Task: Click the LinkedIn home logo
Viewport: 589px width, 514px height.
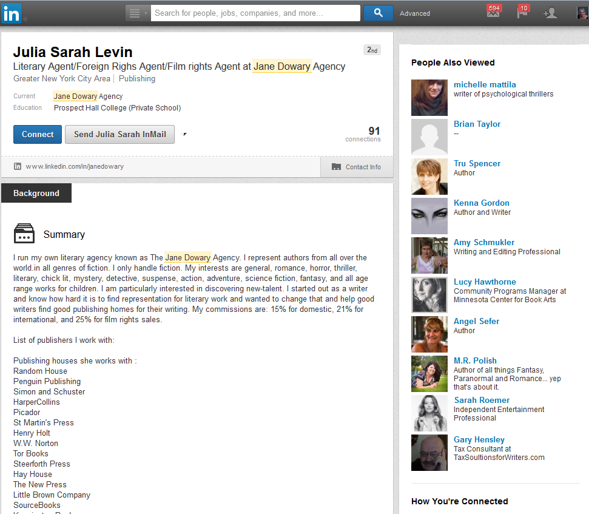Action: point(11,13)
